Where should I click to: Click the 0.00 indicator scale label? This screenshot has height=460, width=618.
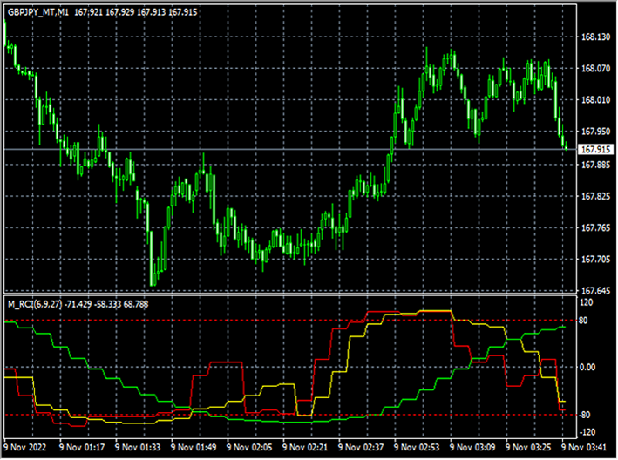pos(587,368)
